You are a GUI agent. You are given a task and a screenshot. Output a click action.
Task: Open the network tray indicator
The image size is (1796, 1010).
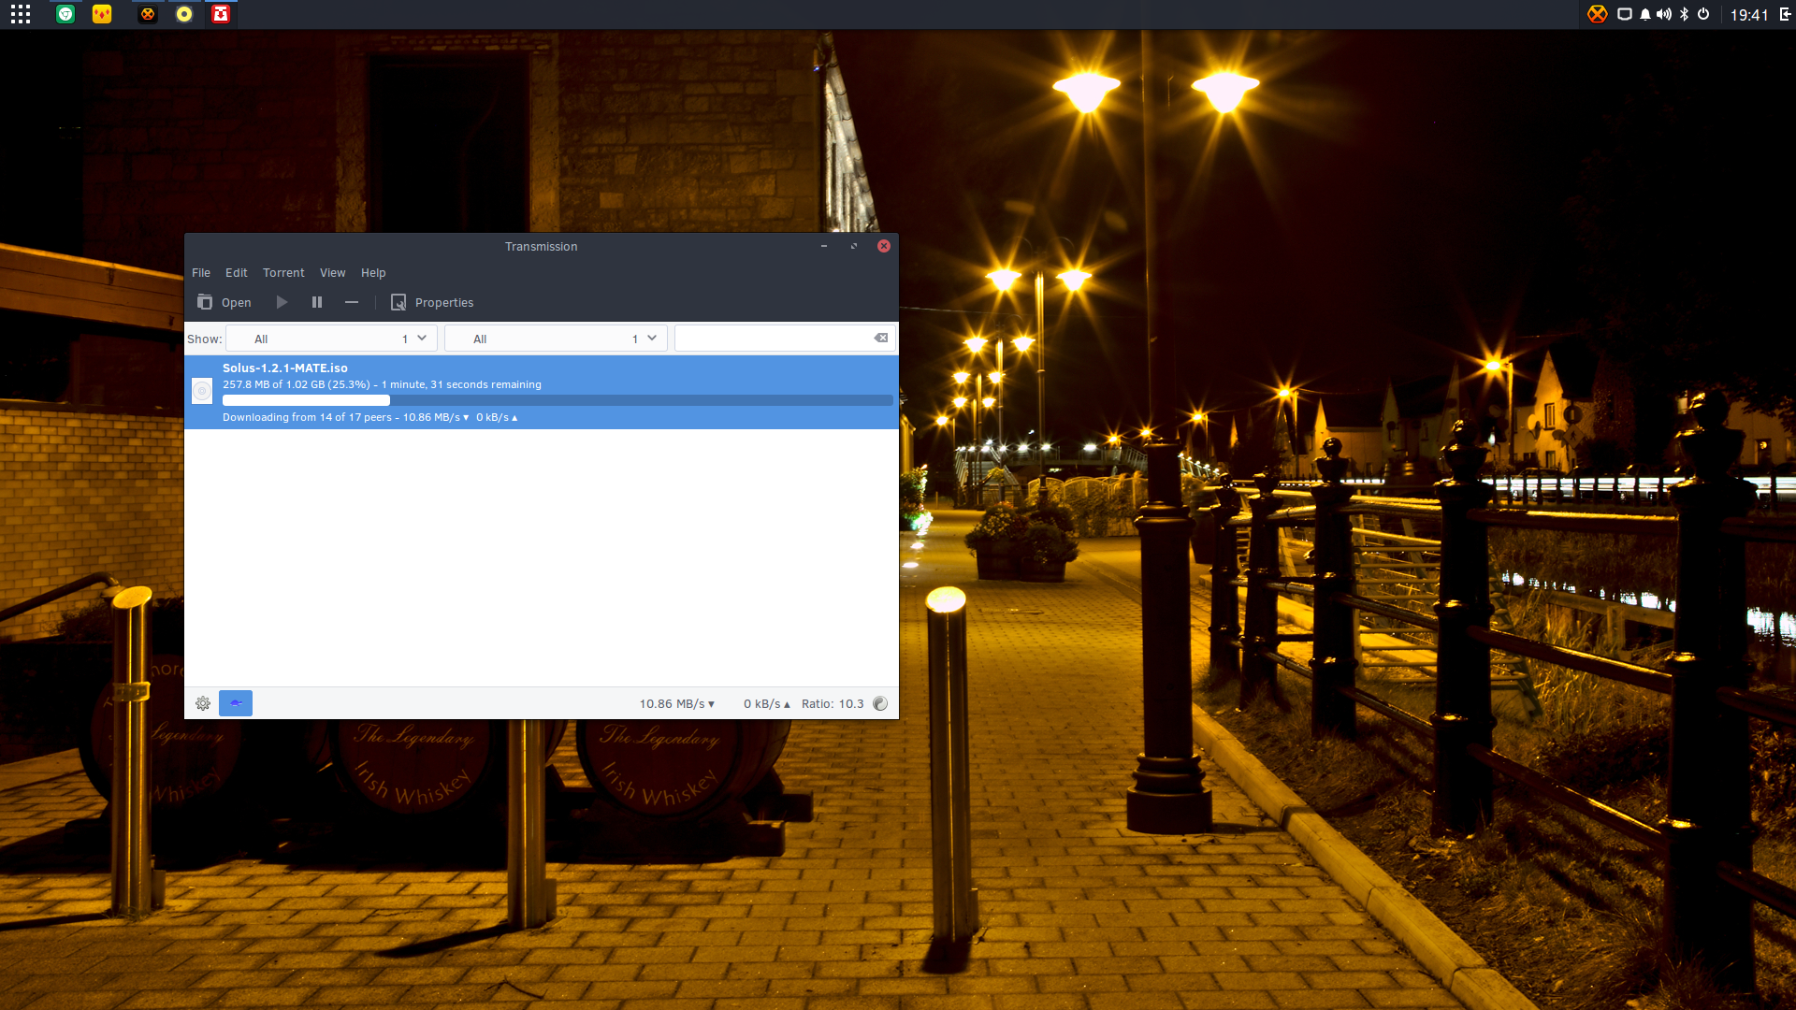click(1625, 14)
